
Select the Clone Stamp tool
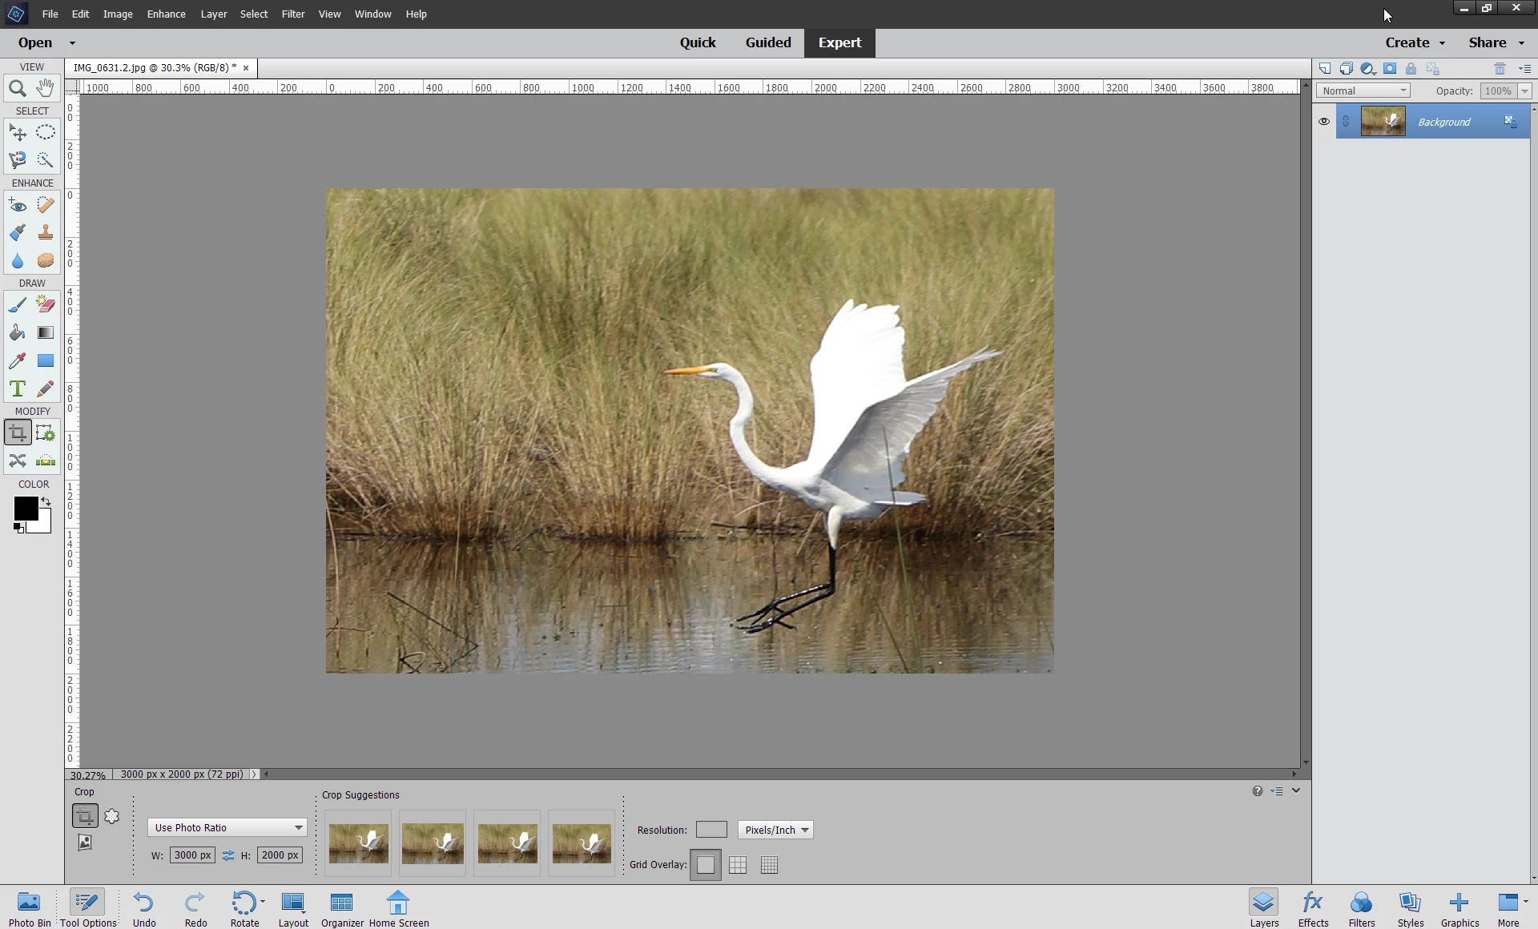[46, 233]
